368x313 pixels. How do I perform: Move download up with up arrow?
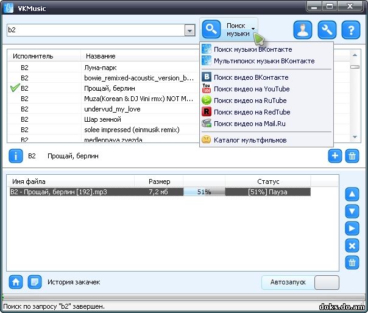pyautogui.click(x=352, y=194)
